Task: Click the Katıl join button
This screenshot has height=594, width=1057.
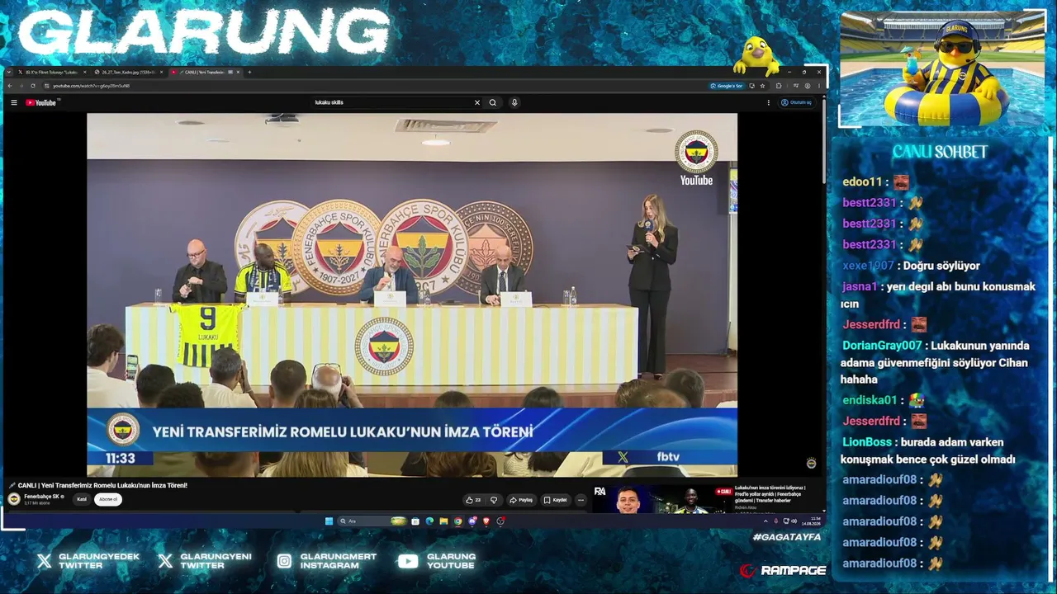Action: 82,499
